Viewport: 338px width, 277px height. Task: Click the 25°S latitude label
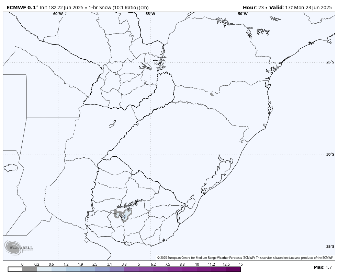pos(330,62)
